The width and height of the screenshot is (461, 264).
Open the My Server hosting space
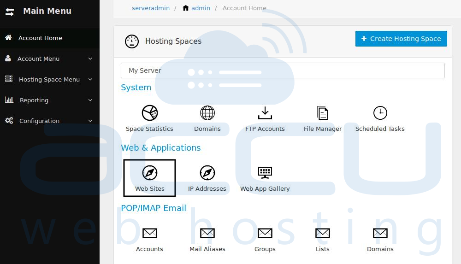pos(283,70)
